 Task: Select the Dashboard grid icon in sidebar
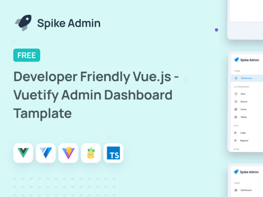(237, 78)
